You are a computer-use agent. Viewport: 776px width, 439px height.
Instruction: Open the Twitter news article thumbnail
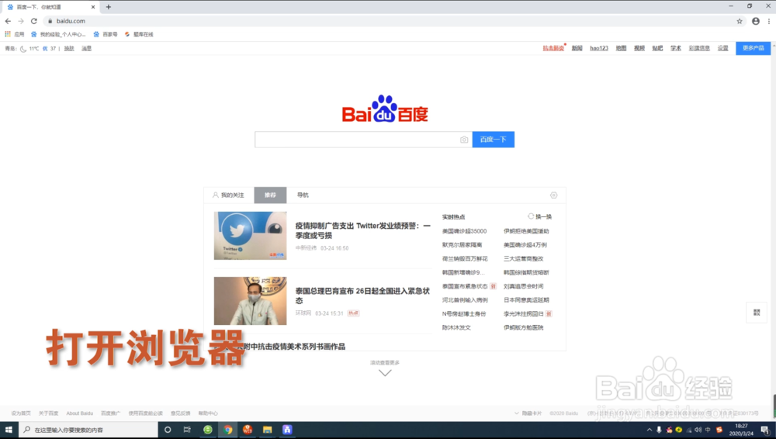(x=250, y=236)
